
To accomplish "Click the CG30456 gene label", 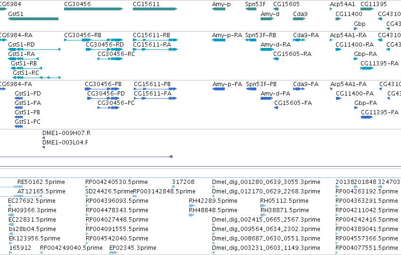I will click(77, 4).
